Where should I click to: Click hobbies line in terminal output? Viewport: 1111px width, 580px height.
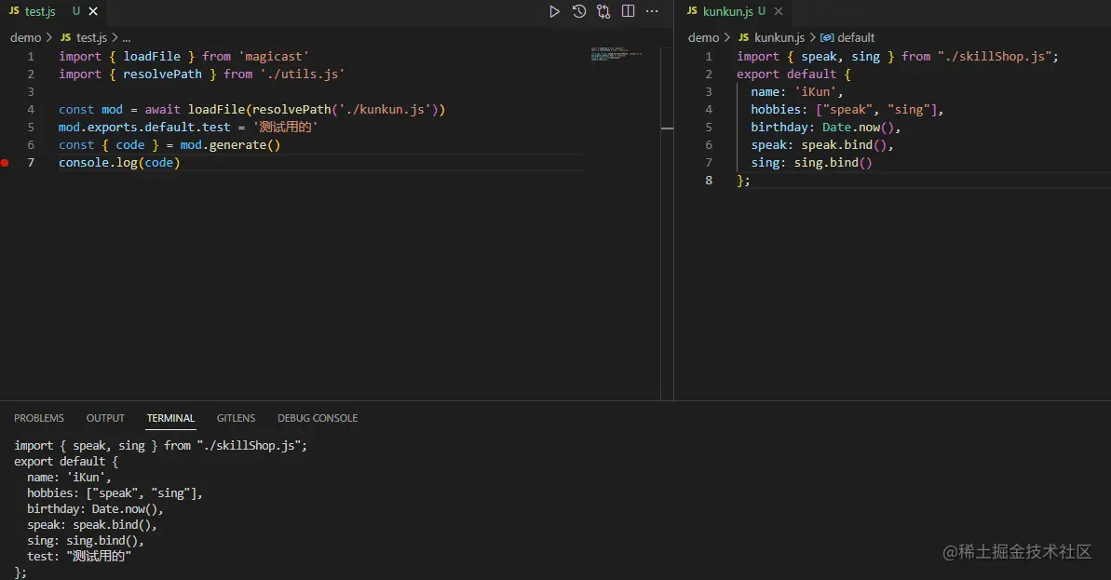(x=115, y=493)
